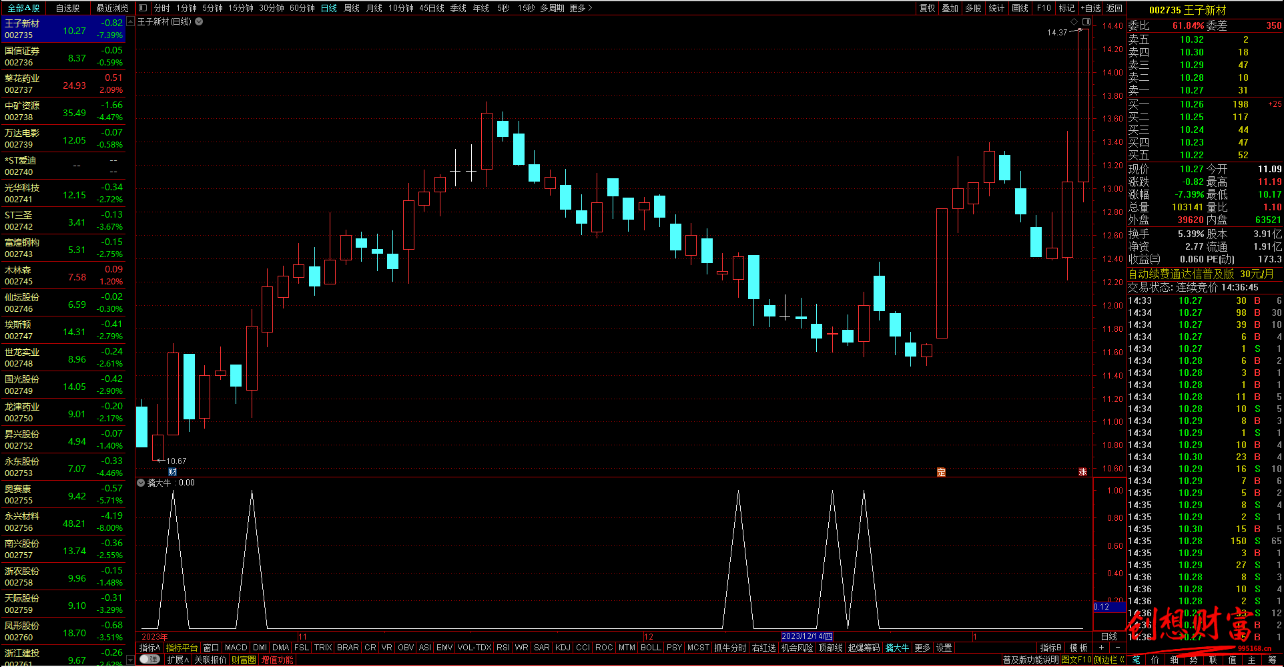Expand the 更多 period options
The image size is (1284, 667).
[x=581, y=8]
